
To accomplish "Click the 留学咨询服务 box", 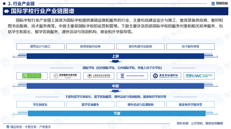I will pos(90,104).
